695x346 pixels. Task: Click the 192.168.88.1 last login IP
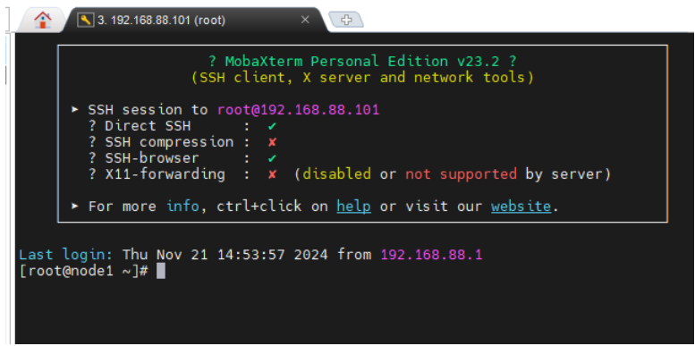(x=431, y=255)
